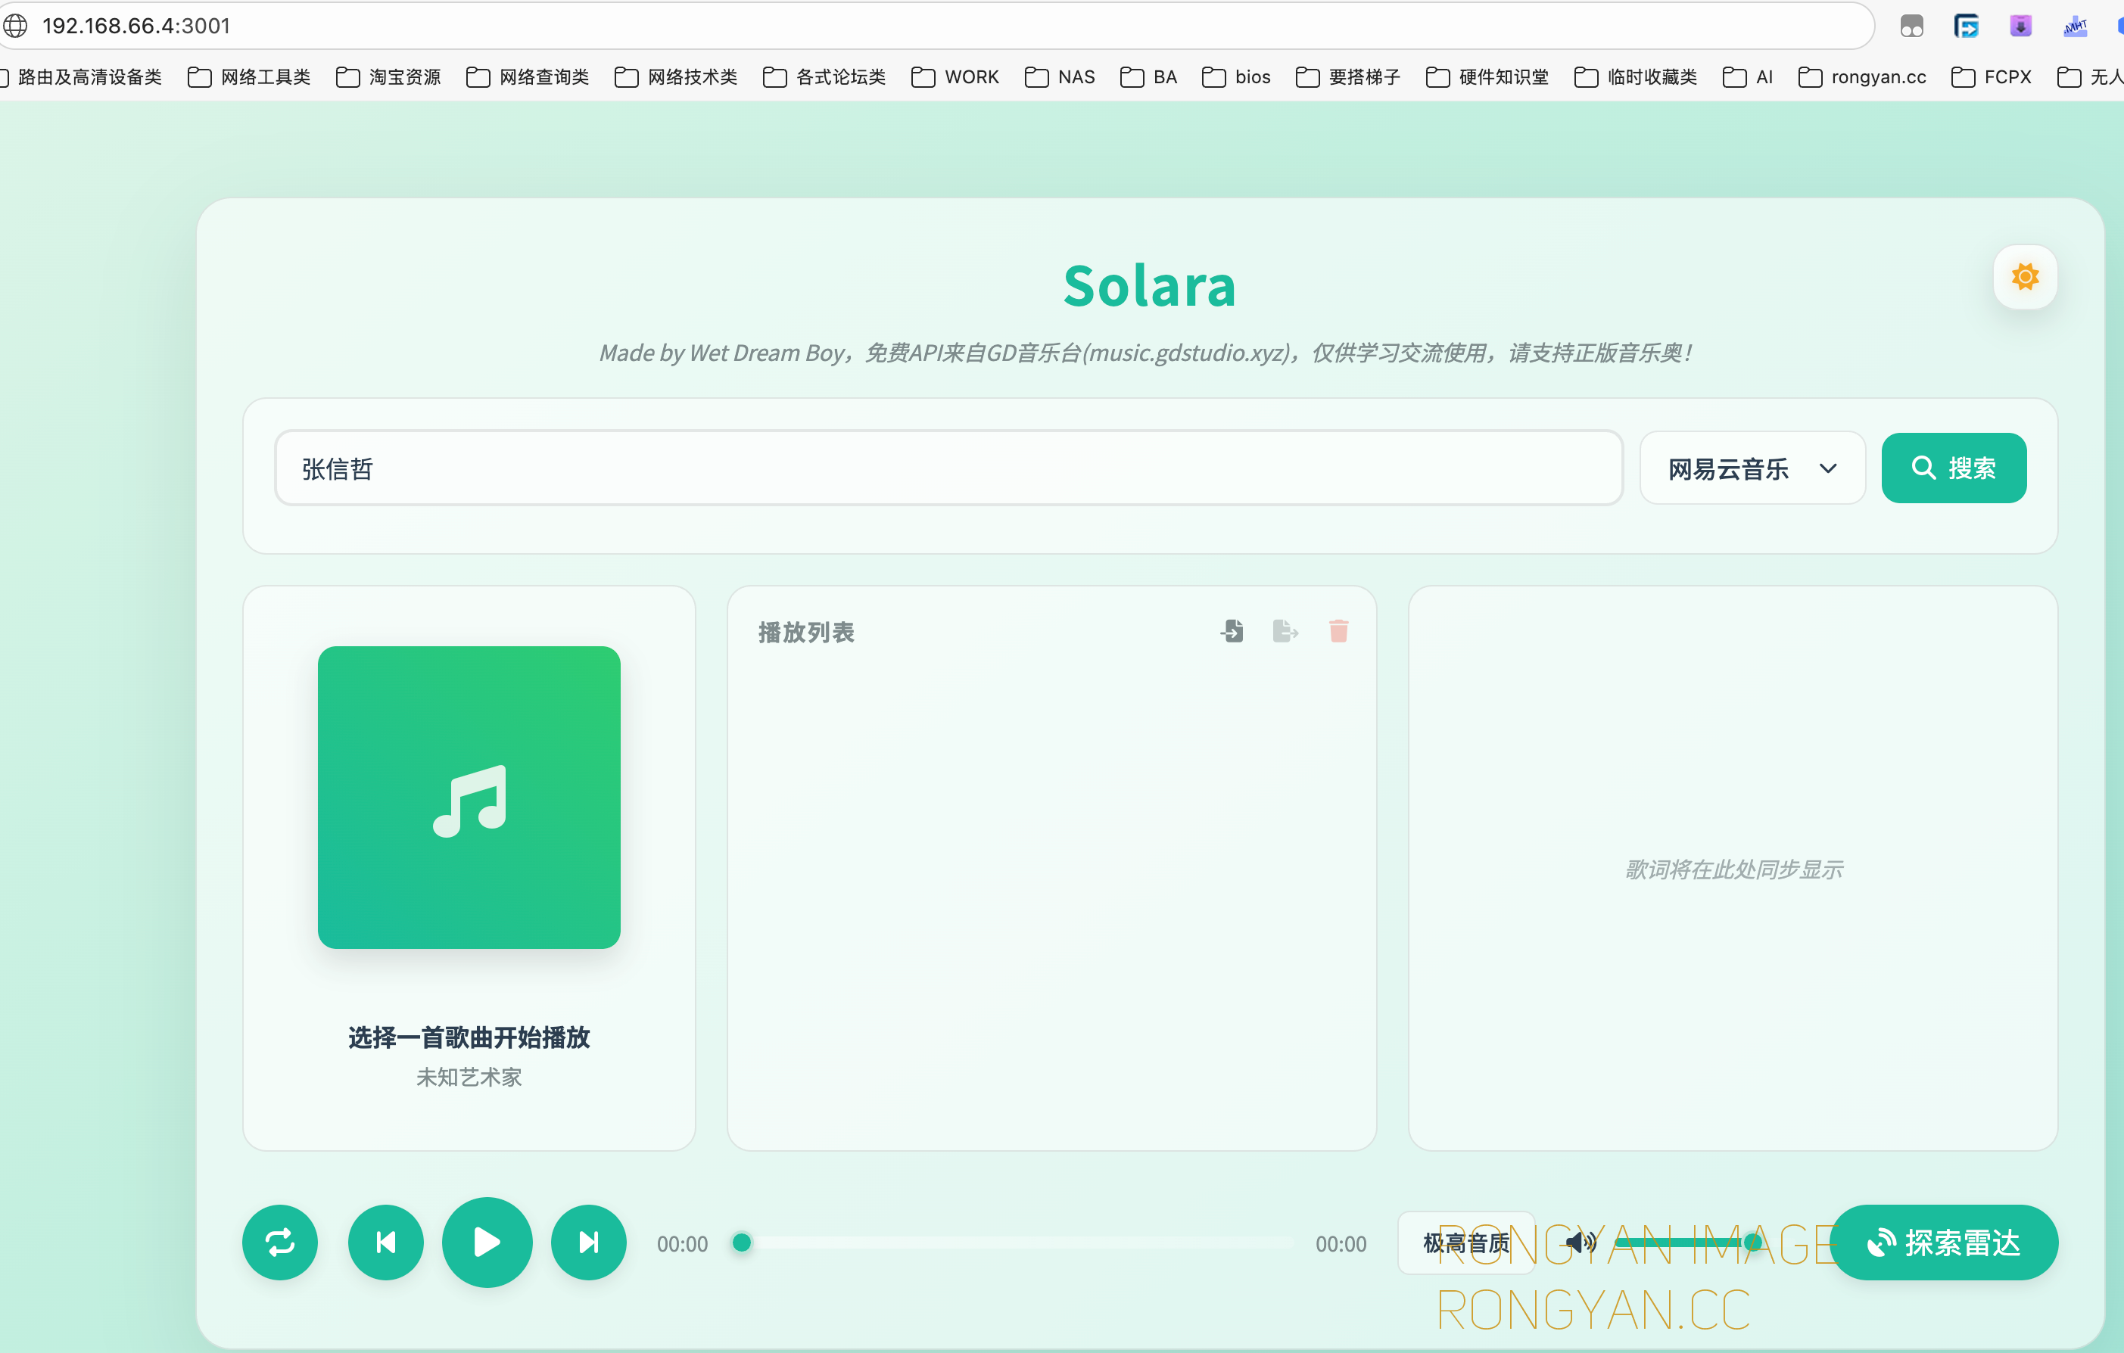Image resolution: width=2124 pixels, height=1353 pixels.
Task: Skip to the previous track
Action: (x=385, y=1242)
